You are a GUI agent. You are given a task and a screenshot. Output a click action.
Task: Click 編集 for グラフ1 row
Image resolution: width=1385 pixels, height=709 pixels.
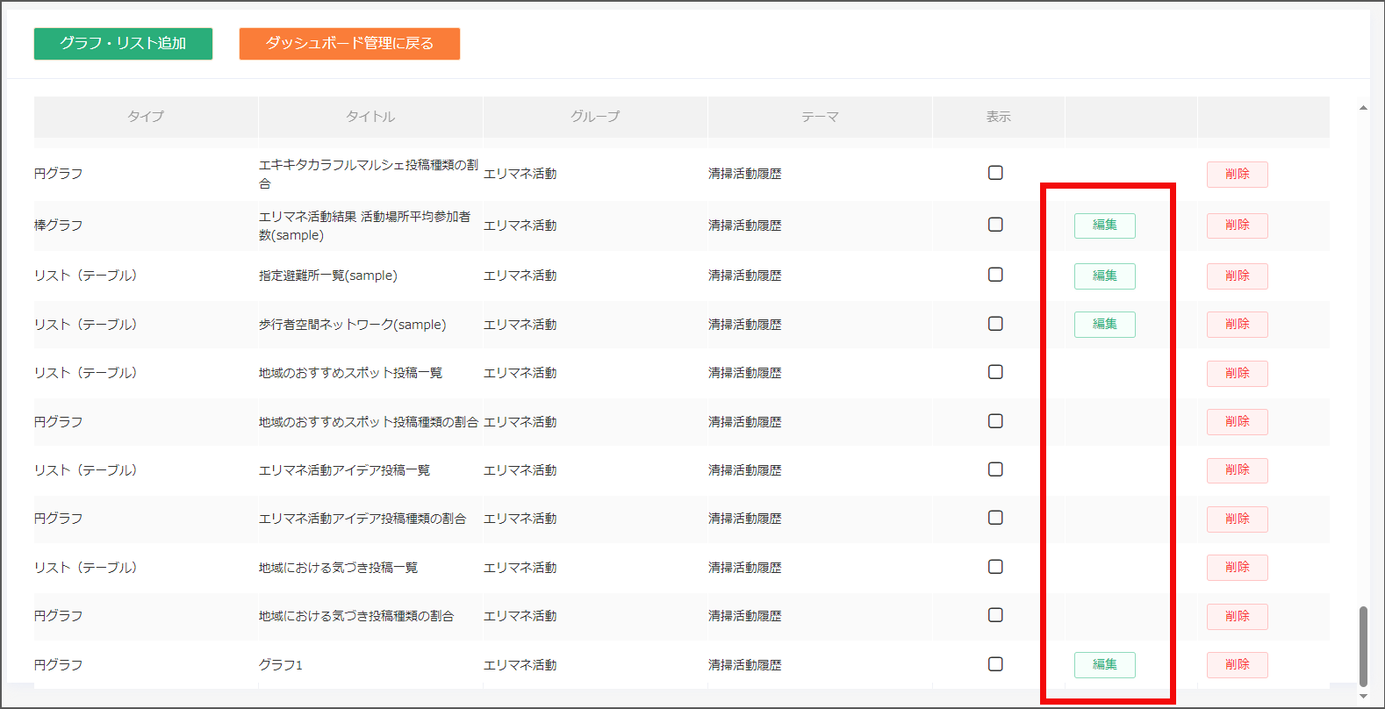pos(1105,665)
